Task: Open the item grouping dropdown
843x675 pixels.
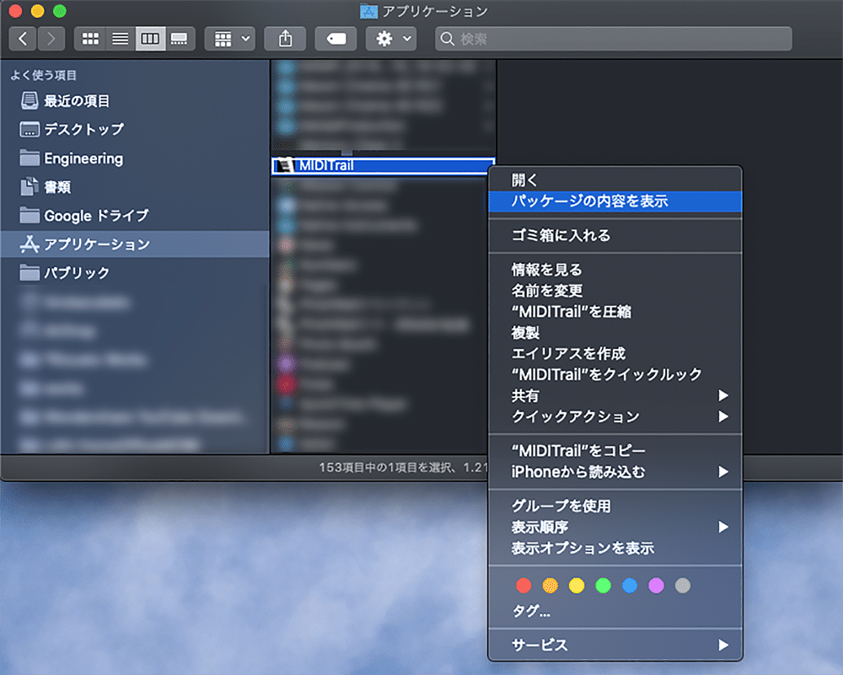Action: 229,38
